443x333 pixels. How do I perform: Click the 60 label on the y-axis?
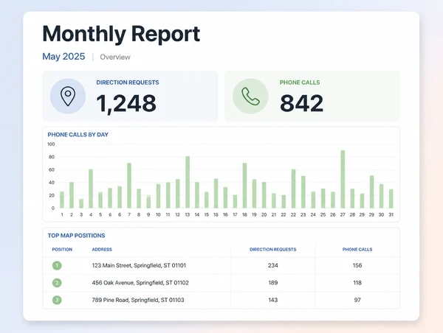pyautogui.click(x=52, y=169)
